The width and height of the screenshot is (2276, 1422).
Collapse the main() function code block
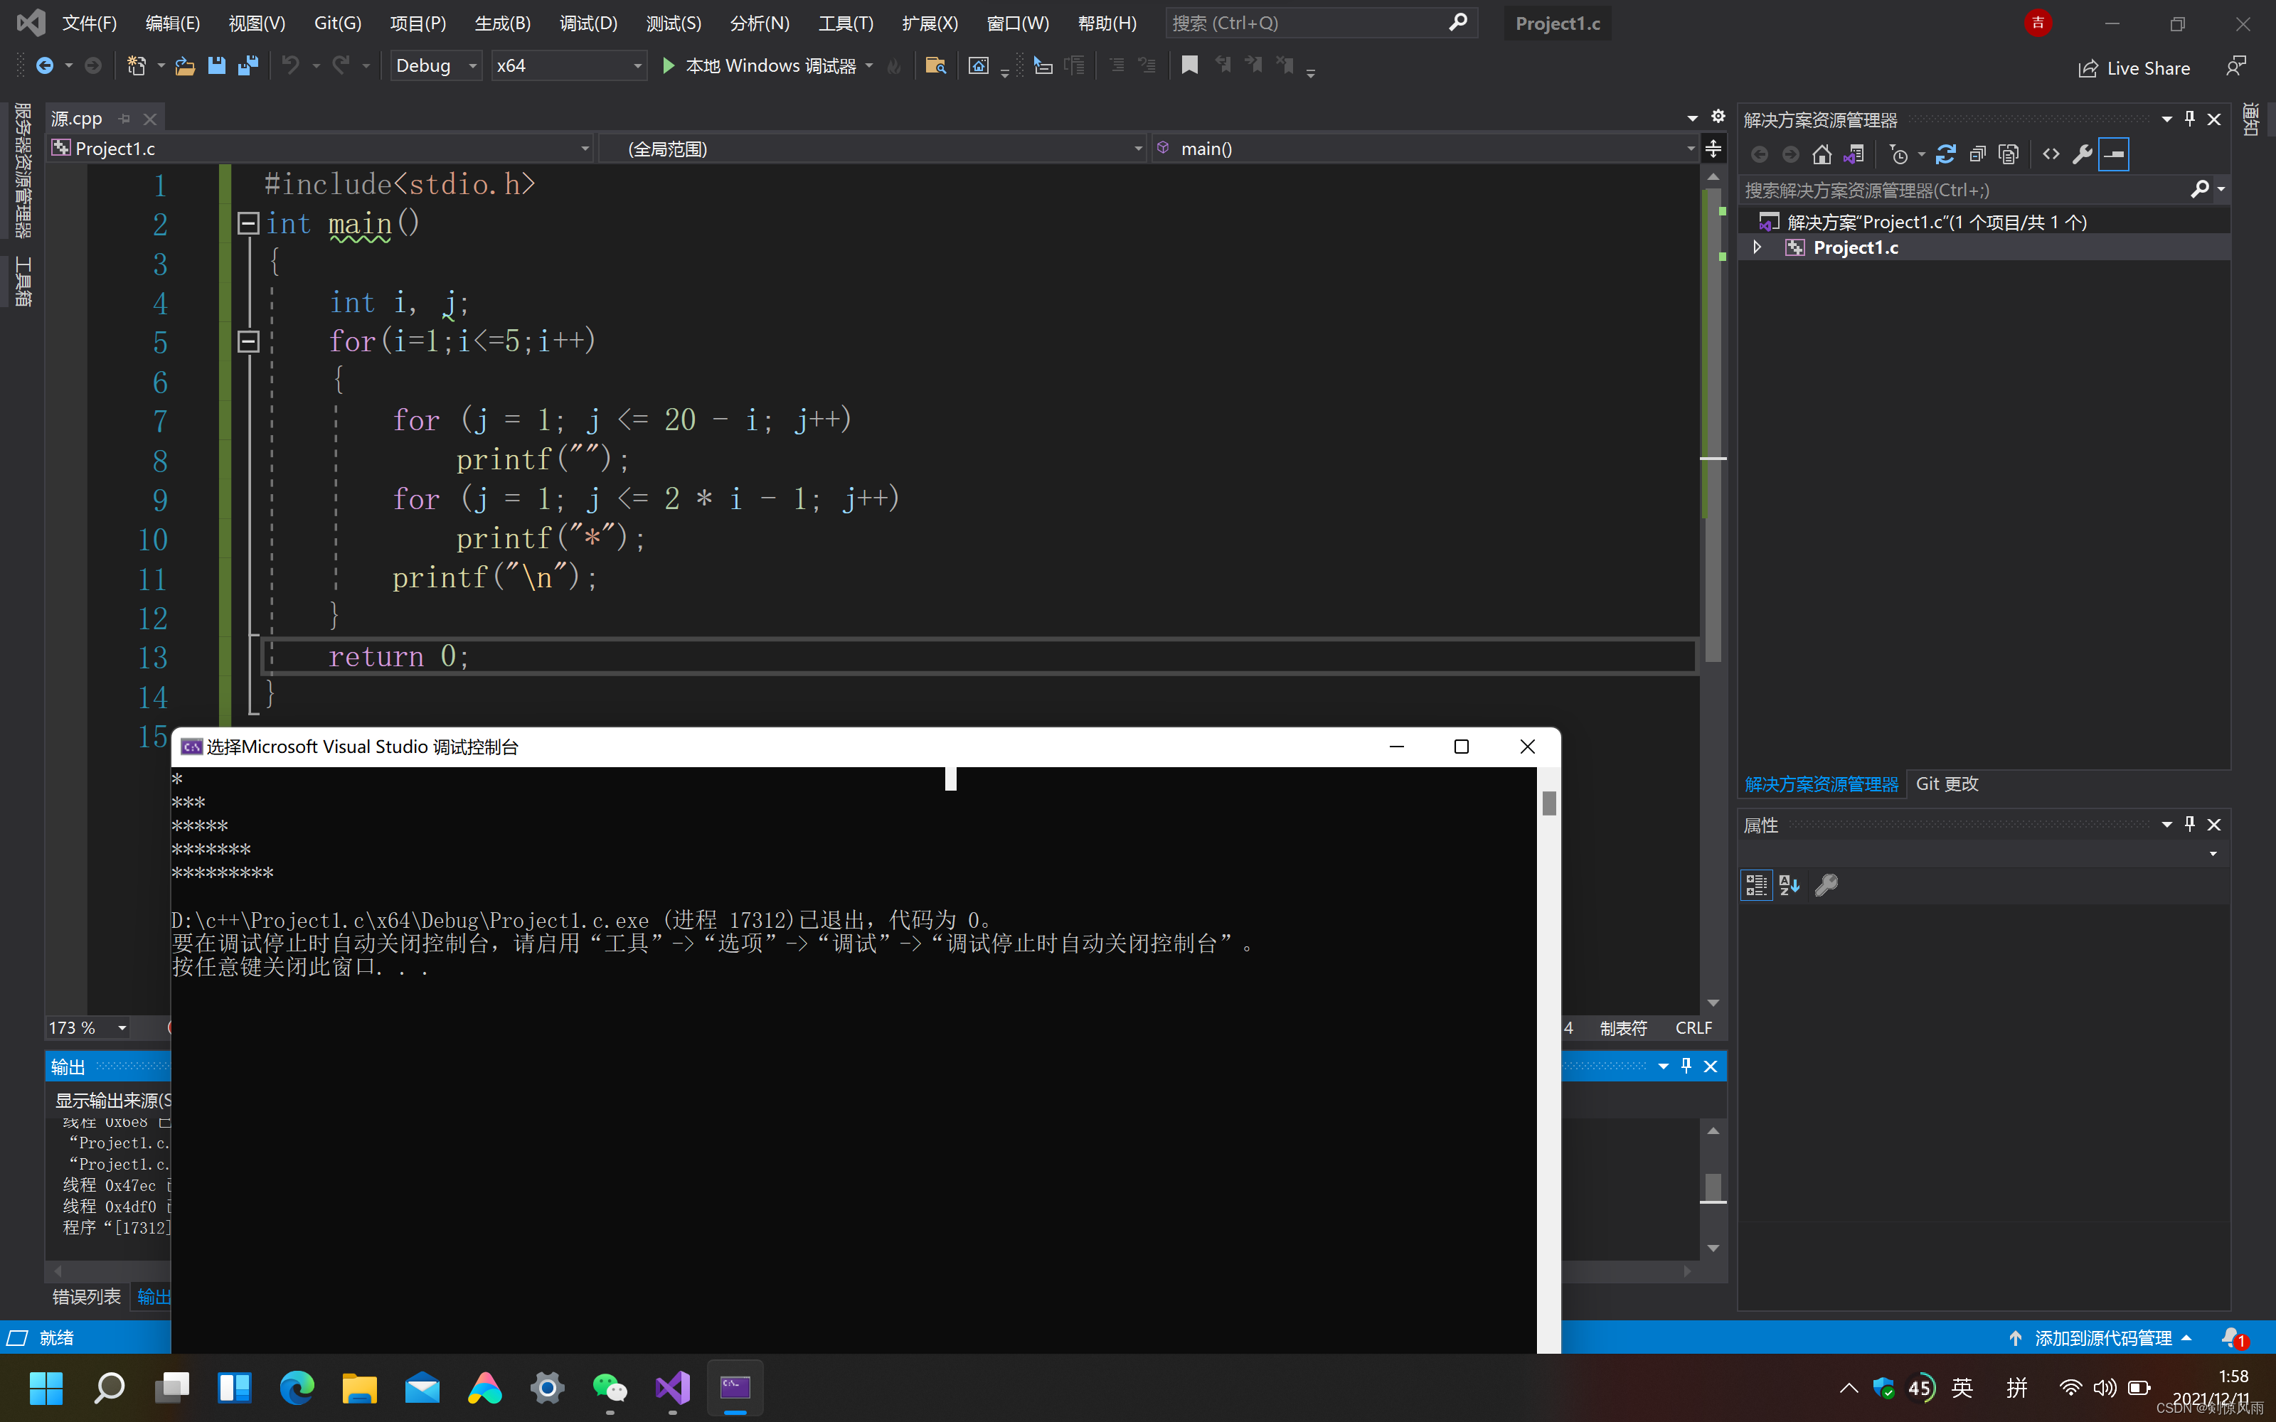(x=248, y=223)
